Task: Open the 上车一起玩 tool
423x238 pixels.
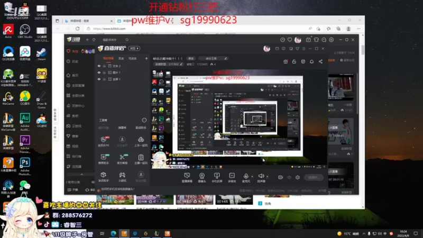Action: point(141,141)
